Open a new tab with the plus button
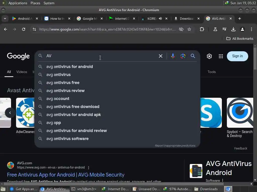Image resolution: width=257 pixels, height=192 pixels. click(240, 18)
